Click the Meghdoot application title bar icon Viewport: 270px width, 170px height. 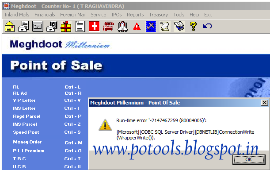6,6
